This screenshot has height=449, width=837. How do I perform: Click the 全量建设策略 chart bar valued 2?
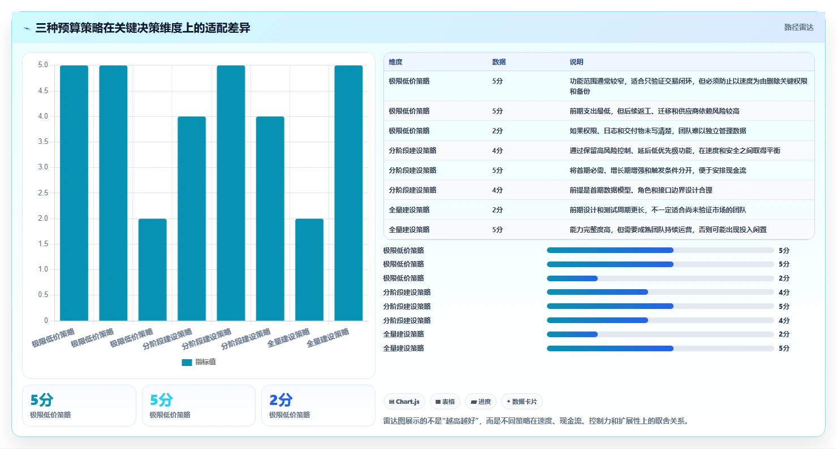(309, 269)
